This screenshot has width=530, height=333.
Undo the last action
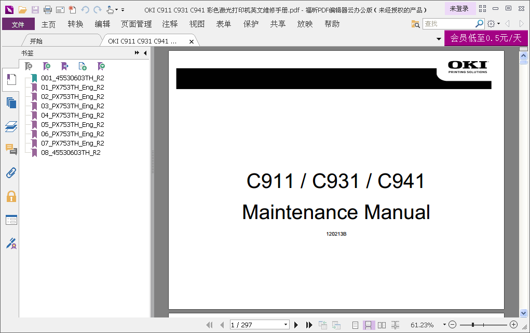85,10
